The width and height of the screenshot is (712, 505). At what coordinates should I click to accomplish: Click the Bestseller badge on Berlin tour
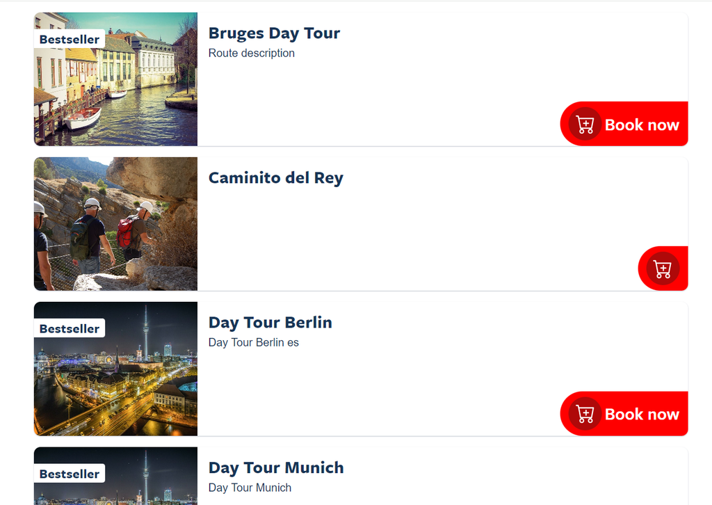(x=70, y=328)
